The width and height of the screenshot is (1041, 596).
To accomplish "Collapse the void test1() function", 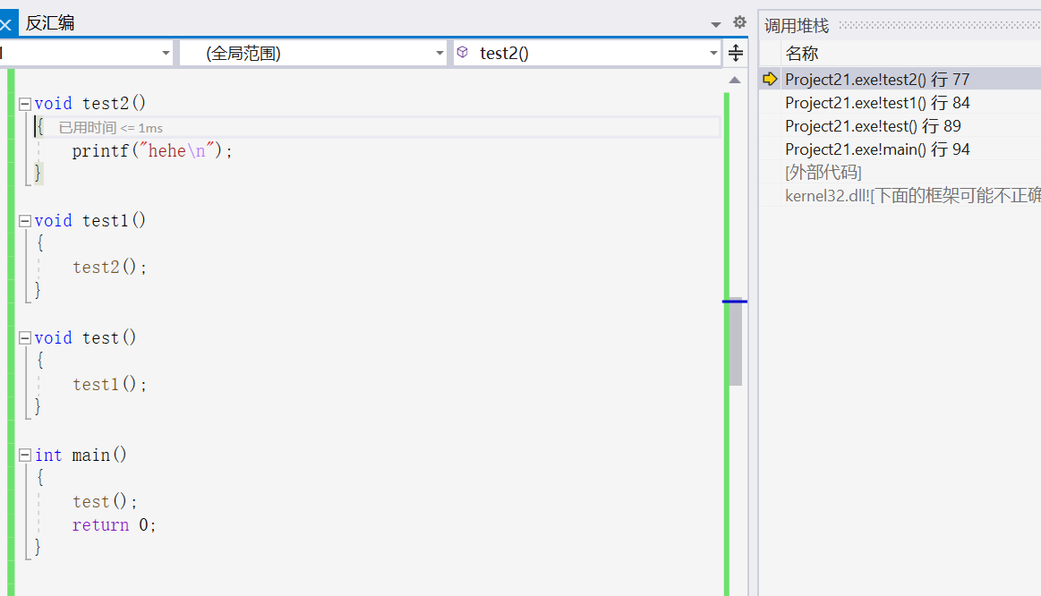I will pos(25,221).
